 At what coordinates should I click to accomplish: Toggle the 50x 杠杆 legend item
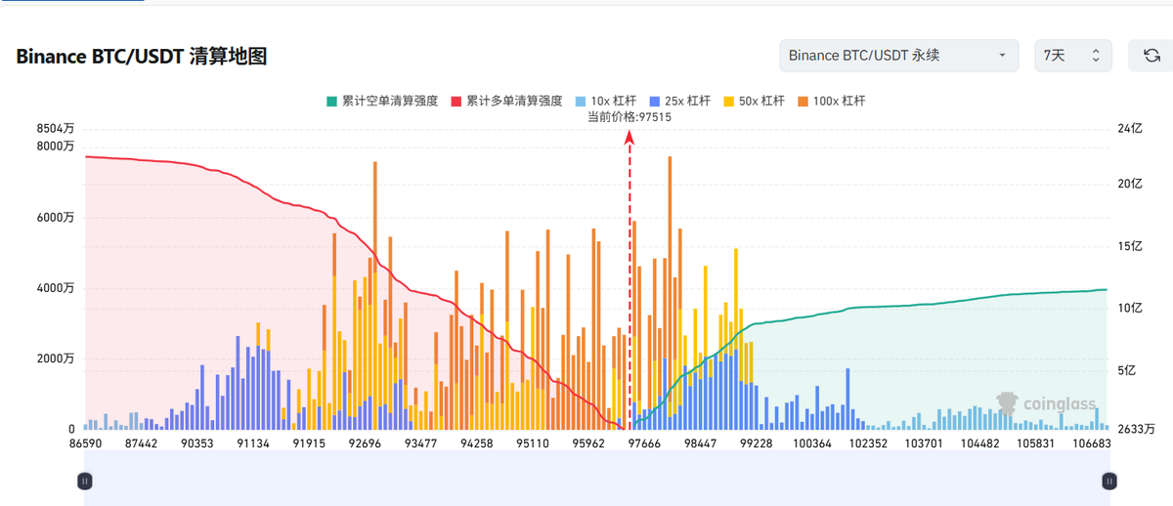(754, 101)
